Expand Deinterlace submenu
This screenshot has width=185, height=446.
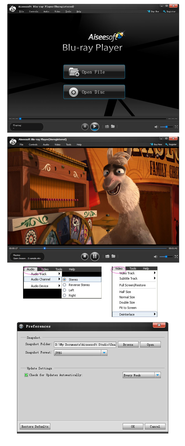pos(135,314)
